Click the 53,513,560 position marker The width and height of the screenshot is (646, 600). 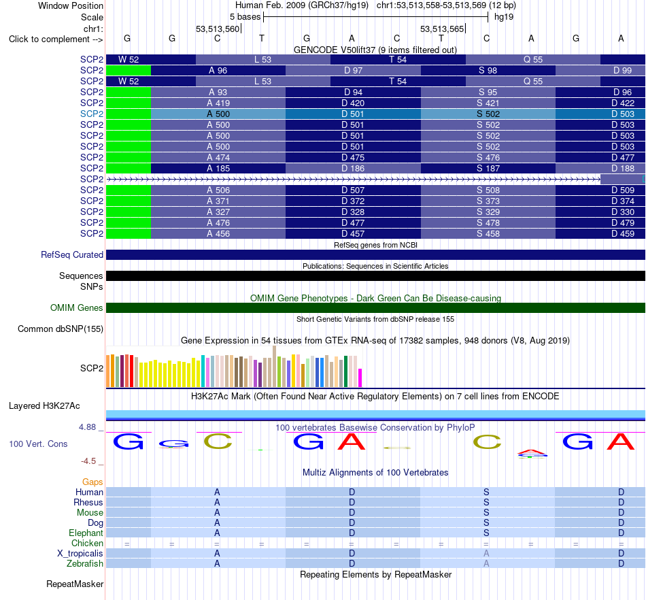click(218, 29)
